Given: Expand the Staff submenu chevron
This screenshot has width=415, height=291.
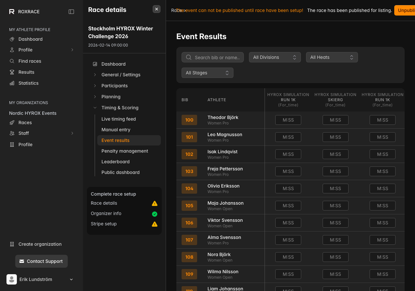Looking at the screenshot, I should (72, 133).
